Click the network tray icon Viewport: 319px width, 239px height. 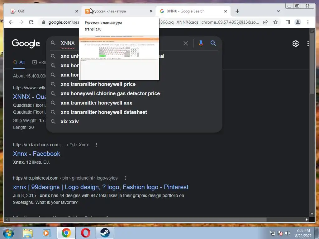(272, 233)
